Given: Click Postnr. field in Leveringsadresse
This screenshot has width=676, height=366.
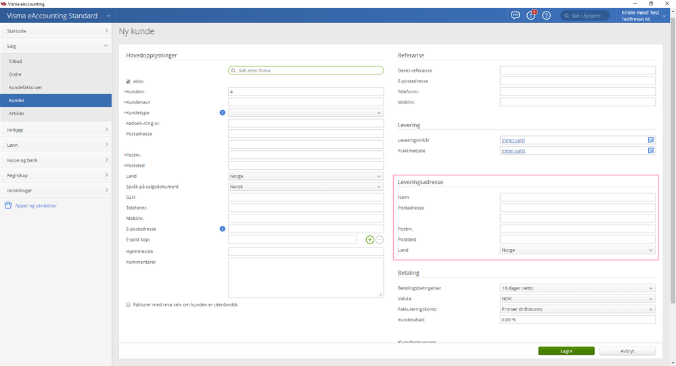Looking at the screenshot, I should point(578,229).
